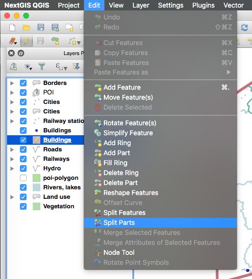Click the Add Feature toolbar icon
Screen dimensions: 252x279
click(55, 41)
